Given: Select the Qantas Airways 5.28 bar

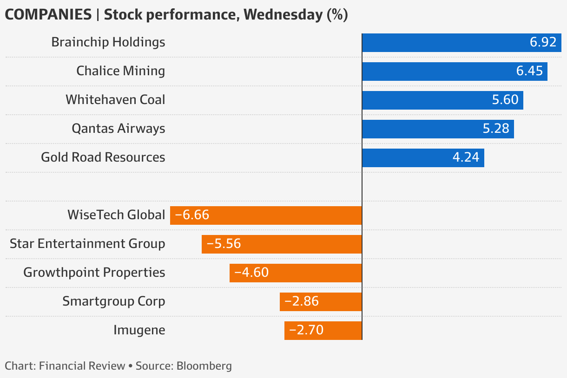Looking at the screenshot, I should click(x=438, y=129).
